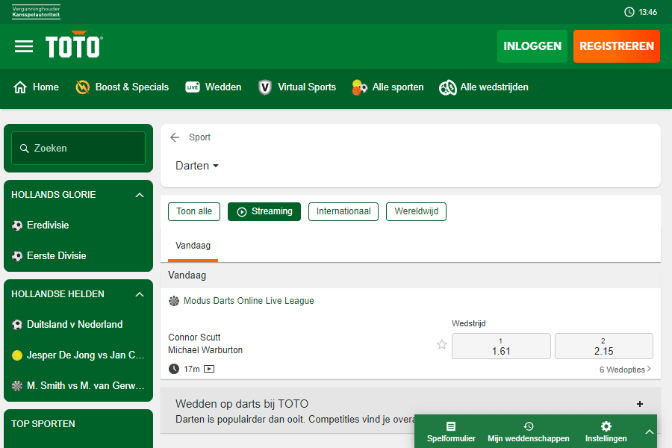Click the Instellingen gear icon
This screenshot has height=448, width=672.
tap(606, 426)
